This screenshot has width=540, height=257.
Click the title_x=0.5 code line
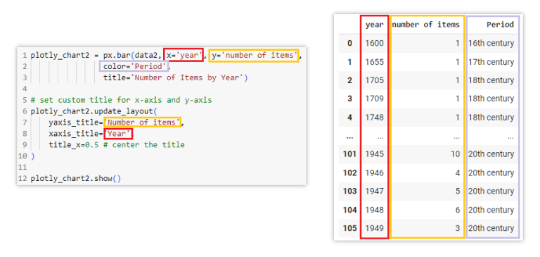117,144
